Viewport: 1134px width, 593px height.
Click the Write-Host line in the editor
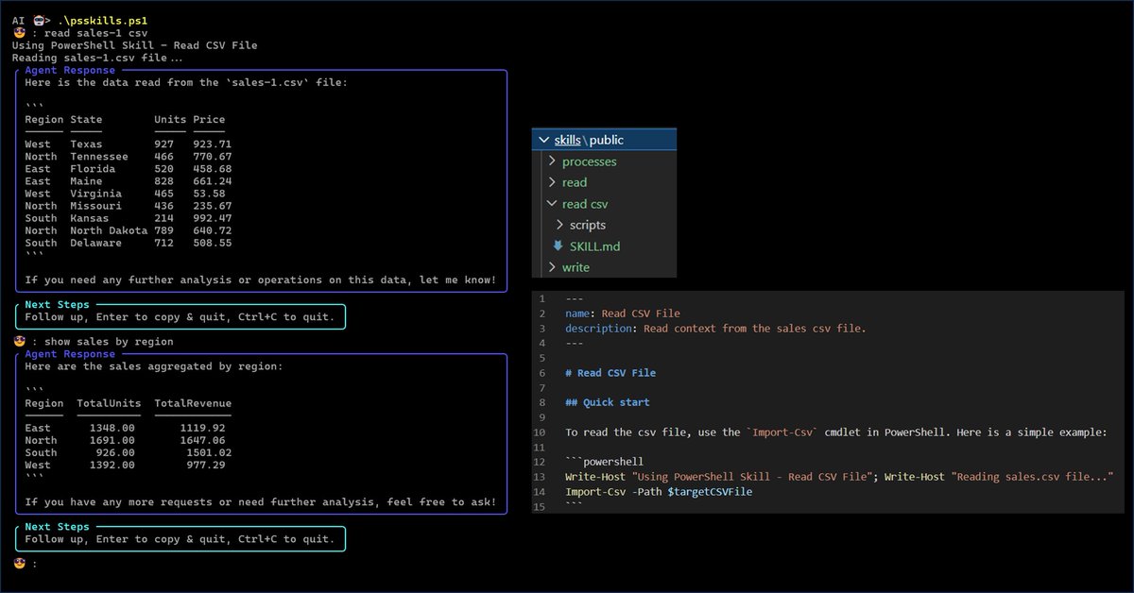click(839, 477)
